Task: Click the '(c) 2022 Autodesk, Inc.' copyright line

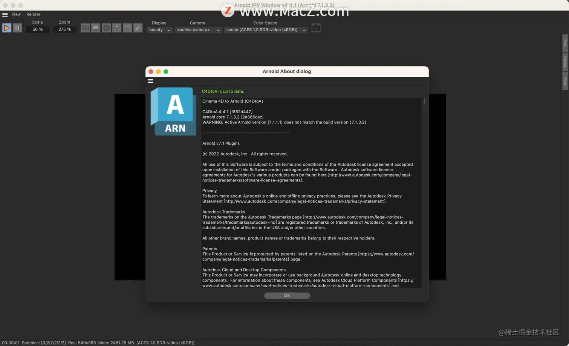Action: pos(245,154)
